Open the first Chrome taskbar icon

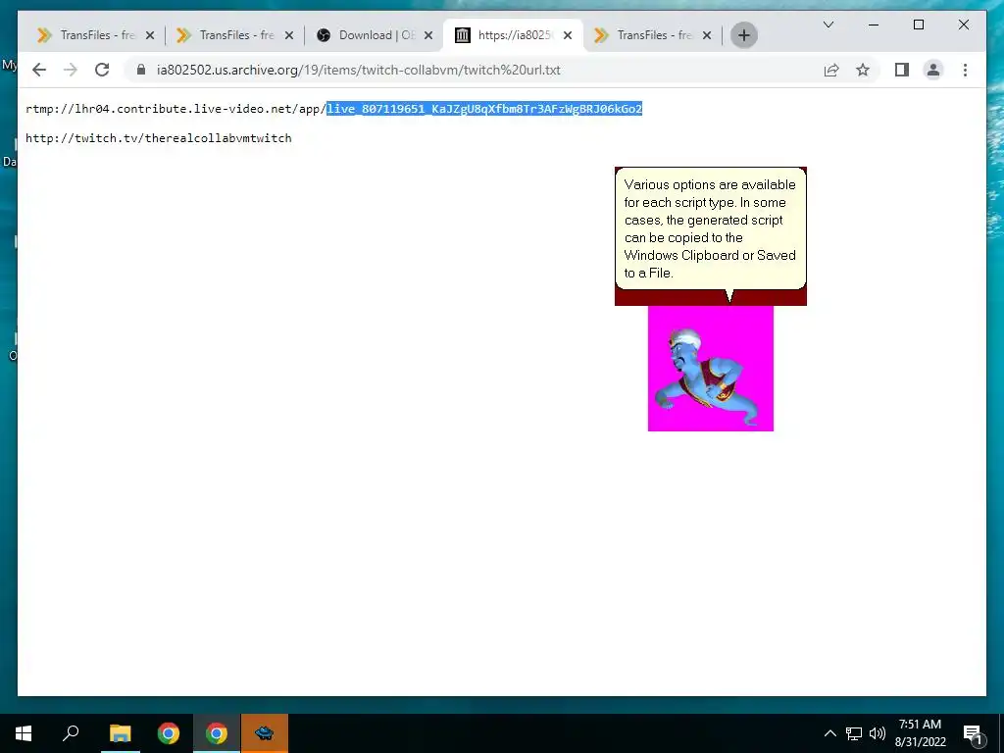[169, 733]
